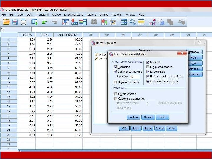This screenshot has height=159, width=212.
Task: Open the Recall recently used dialogs icon
Action: pos(34,22)
